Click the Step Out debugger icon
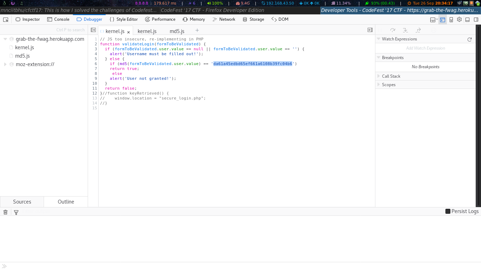The height and width of the screenshot is (270, 481). (418, 30)
